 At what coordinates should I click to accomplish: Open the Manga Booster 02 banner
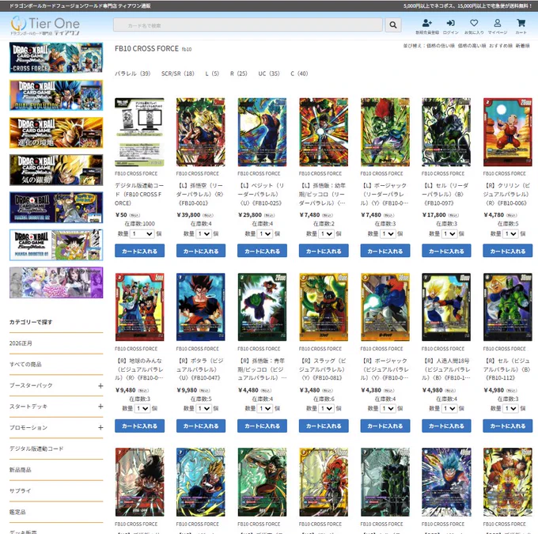[x=56, y=207]
